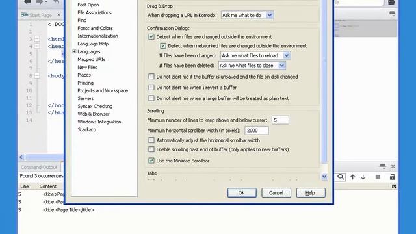Check do not alert for large buffer
The image size is (416, 234).
click(x=151, y=98)
